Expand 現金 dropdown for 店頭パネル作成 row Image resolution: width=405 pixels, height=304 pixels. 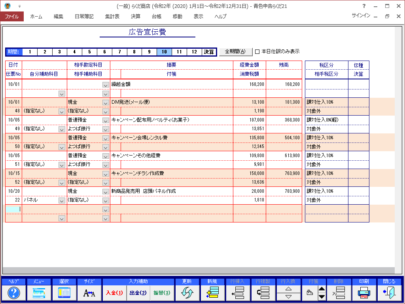[x=105, y=192]
